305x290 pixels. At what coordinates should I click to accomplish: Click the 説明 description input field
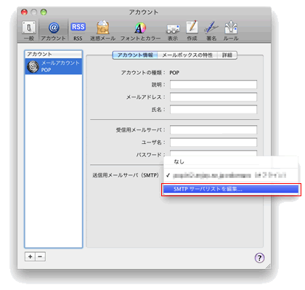pos(213,84)
